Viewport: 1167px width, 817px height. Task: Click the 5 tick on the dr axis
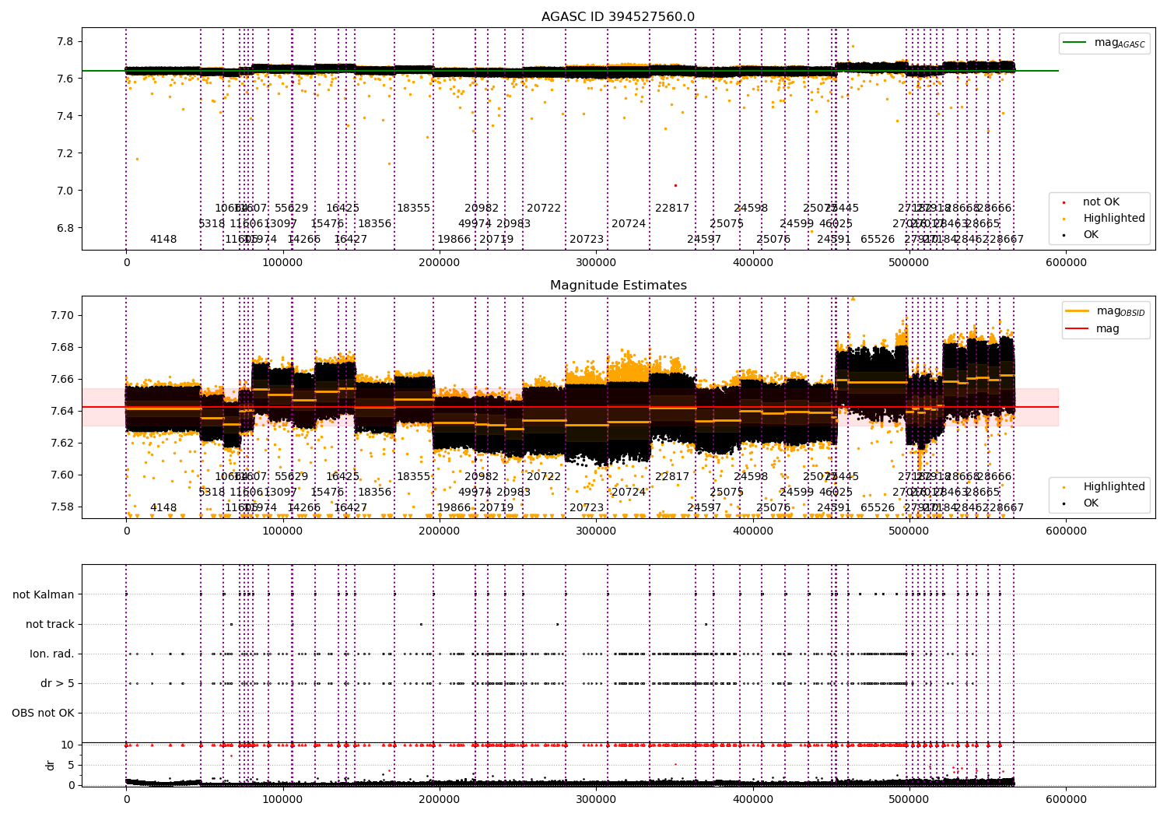[x=71, y=765]
